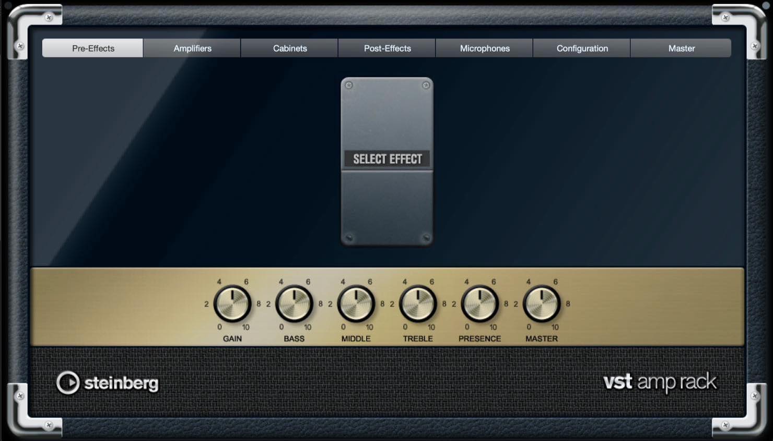Click the SELECT EFFECT slot

coord(387,159)
